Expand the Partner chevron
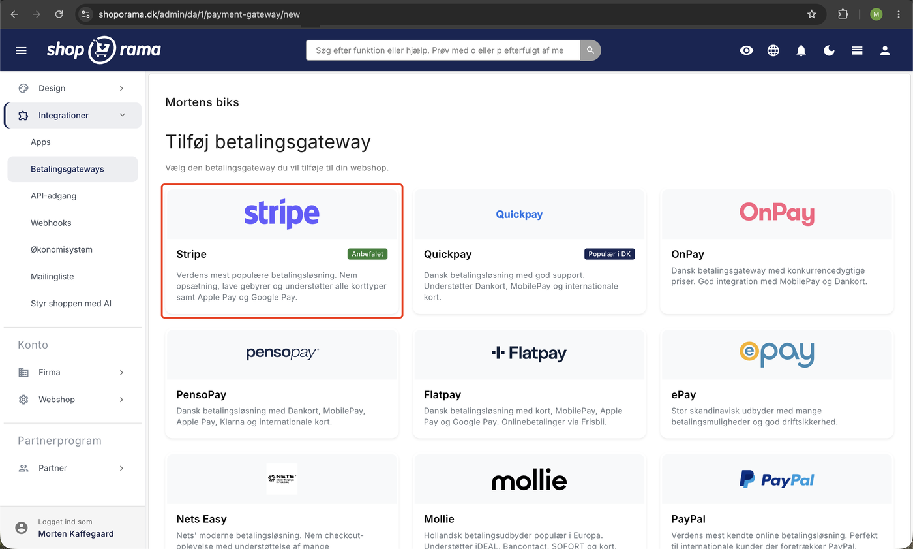This screenshot has height=549, width=913. [122, 468]
